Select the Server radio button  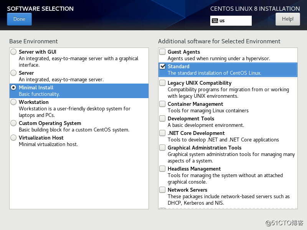coord(13,73)
